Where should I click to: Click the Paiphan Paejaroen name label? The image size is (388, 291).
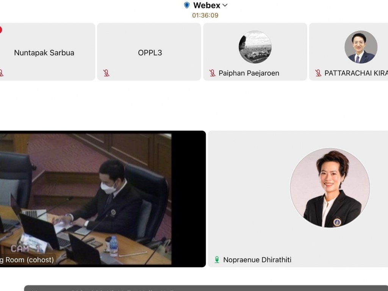[x=249, y=73]
